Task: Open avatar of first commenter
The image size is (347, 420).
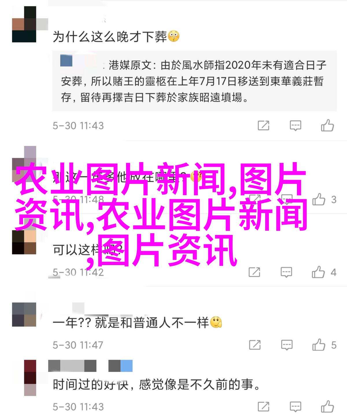Action: (24, 24)
